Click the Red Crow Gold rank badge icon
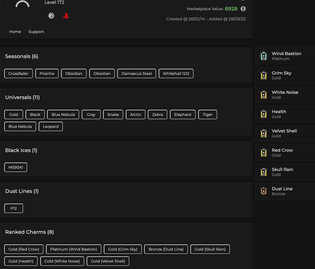Screen dimensions: 315x269 tap(264, 153)
